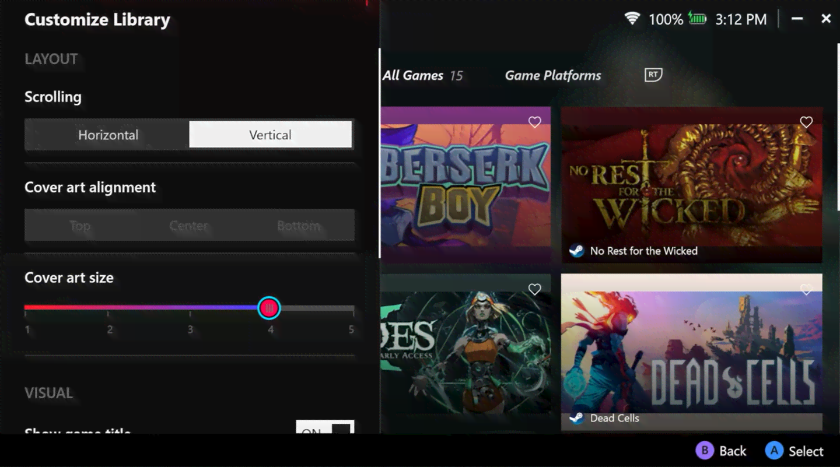
Task: Click the RT bumper icon
Action: pyautogui.click(x=653, y=75)
